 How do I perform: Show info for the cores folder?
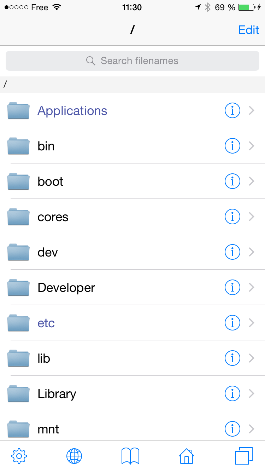(x=232, y=217)
